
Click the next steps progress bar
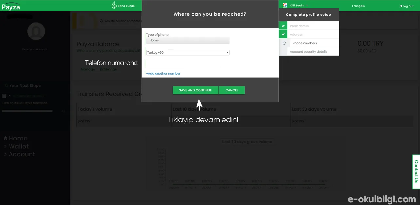[27, 111]
